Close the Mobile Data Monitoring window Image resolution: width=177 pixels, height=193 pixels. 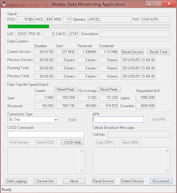(x=169, y=4)
